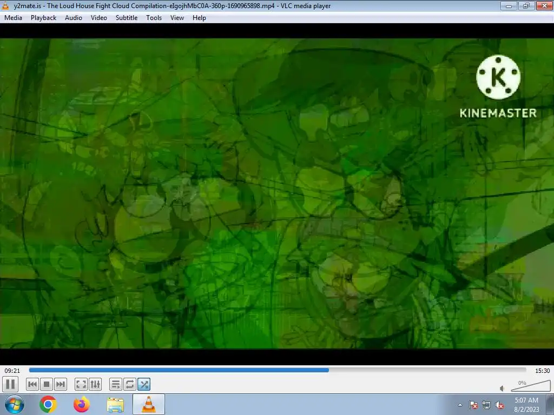Select VLC taskbar button

(149, 404)
